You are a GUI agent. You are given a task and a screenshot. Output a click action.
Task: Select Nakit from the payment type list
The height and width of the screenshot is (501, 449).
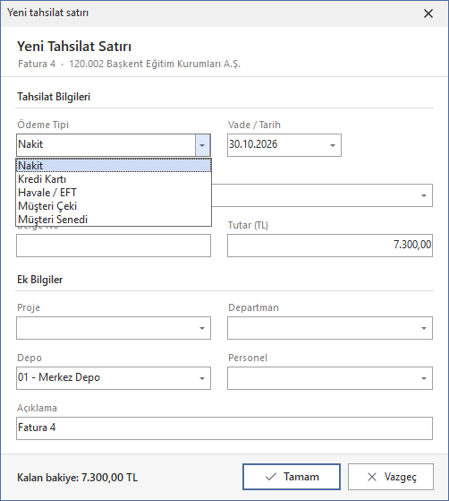114,166
